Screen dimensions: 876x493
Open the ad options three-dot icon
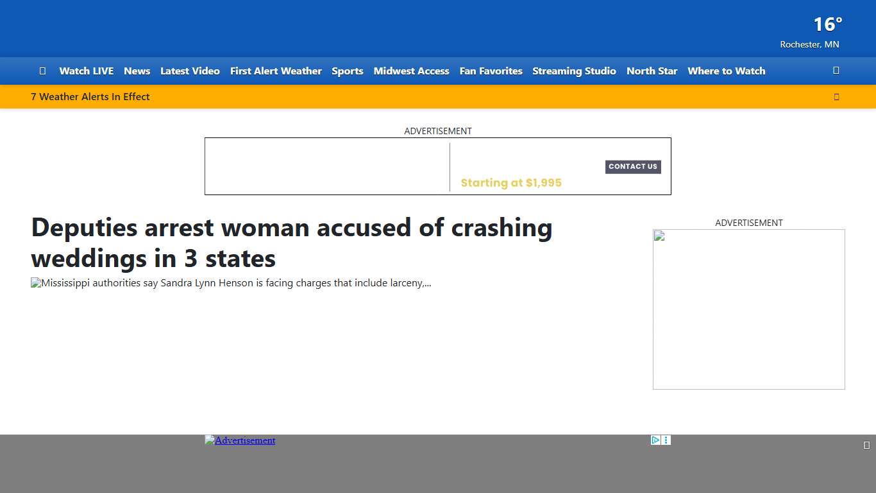(666, 440)
